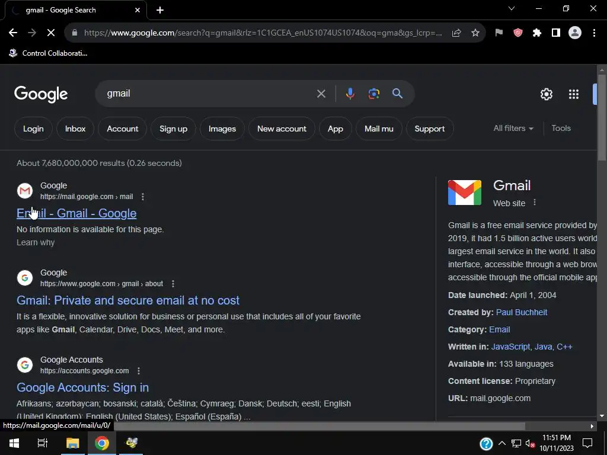Open the Google Accounts: Sign in result
This screenshot has width=607, height=455.
[x=83, y=387]
